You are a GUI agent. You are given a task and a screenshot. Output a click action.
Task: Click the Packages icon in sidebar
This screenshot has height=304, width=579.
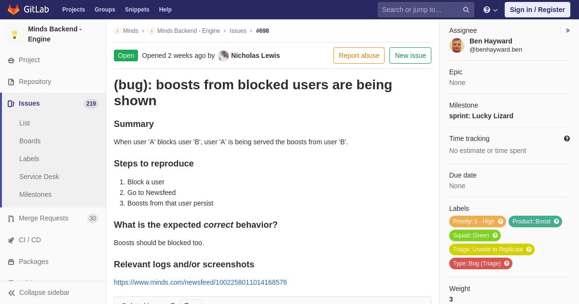click(11, 262)
